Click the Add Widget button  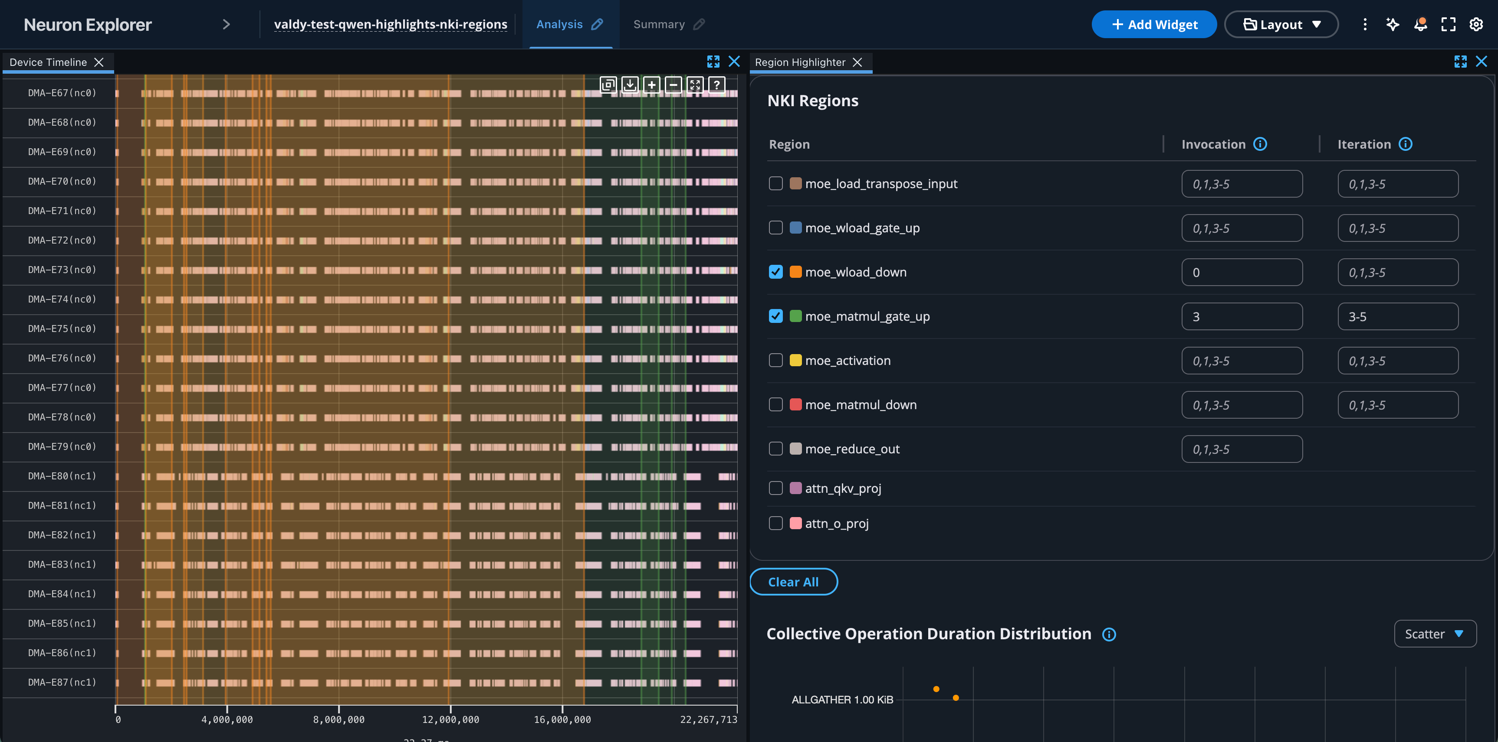pos(1154,24)
